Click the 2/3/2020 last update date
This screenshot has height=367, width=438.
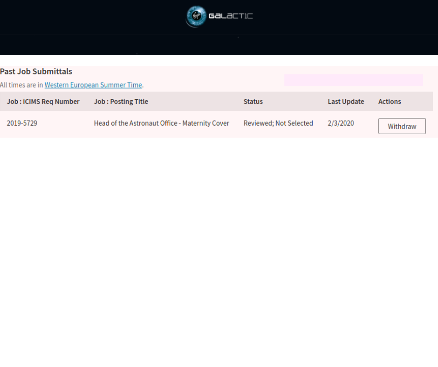(341, 123)
